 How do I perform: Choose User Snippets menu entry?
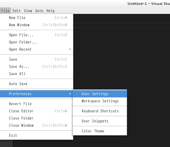tap(95, 121)
